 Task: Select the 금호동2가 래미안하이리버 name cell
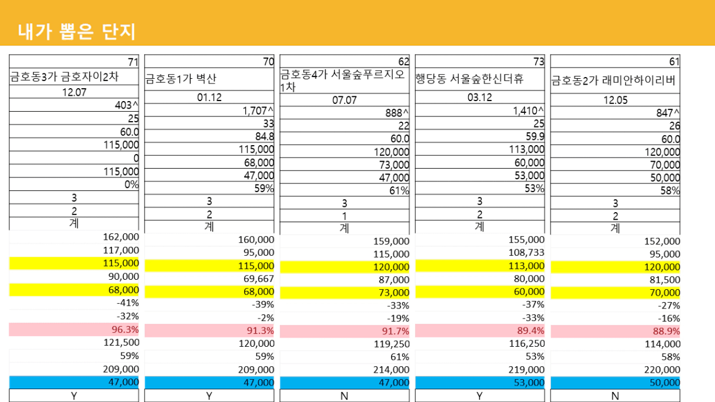tap(615, 81)
